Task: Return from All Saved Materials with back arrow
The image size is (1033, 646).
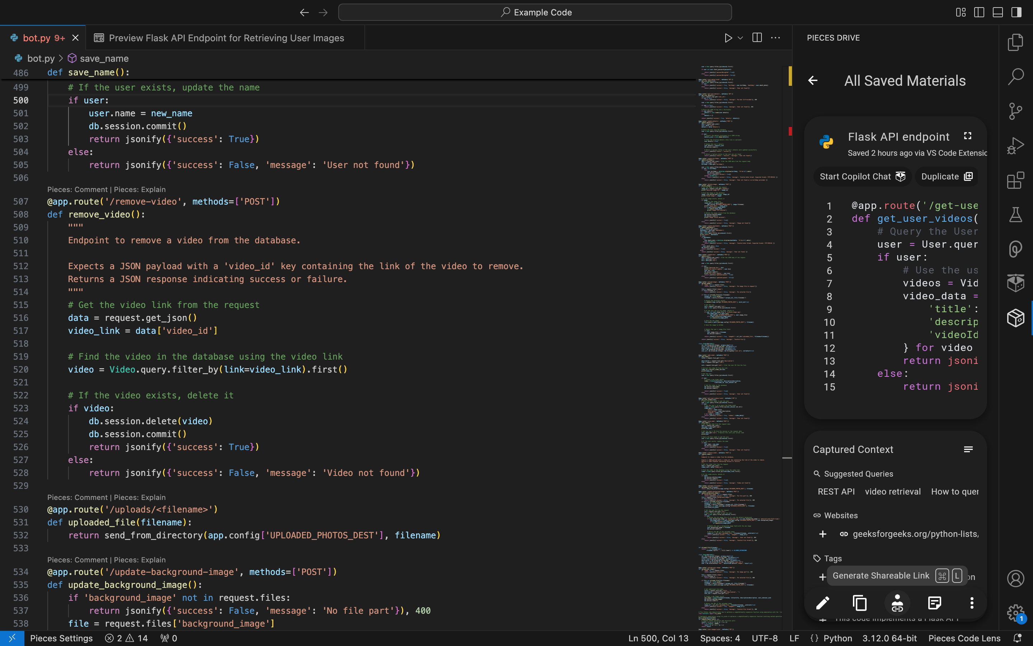Action: (813, 80)
